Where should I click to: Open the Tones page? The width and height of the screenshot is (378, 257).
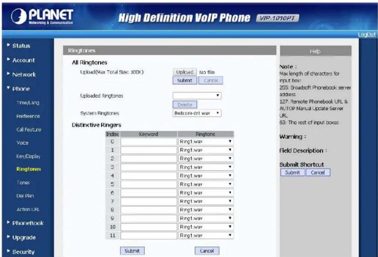tap(23, 183)
